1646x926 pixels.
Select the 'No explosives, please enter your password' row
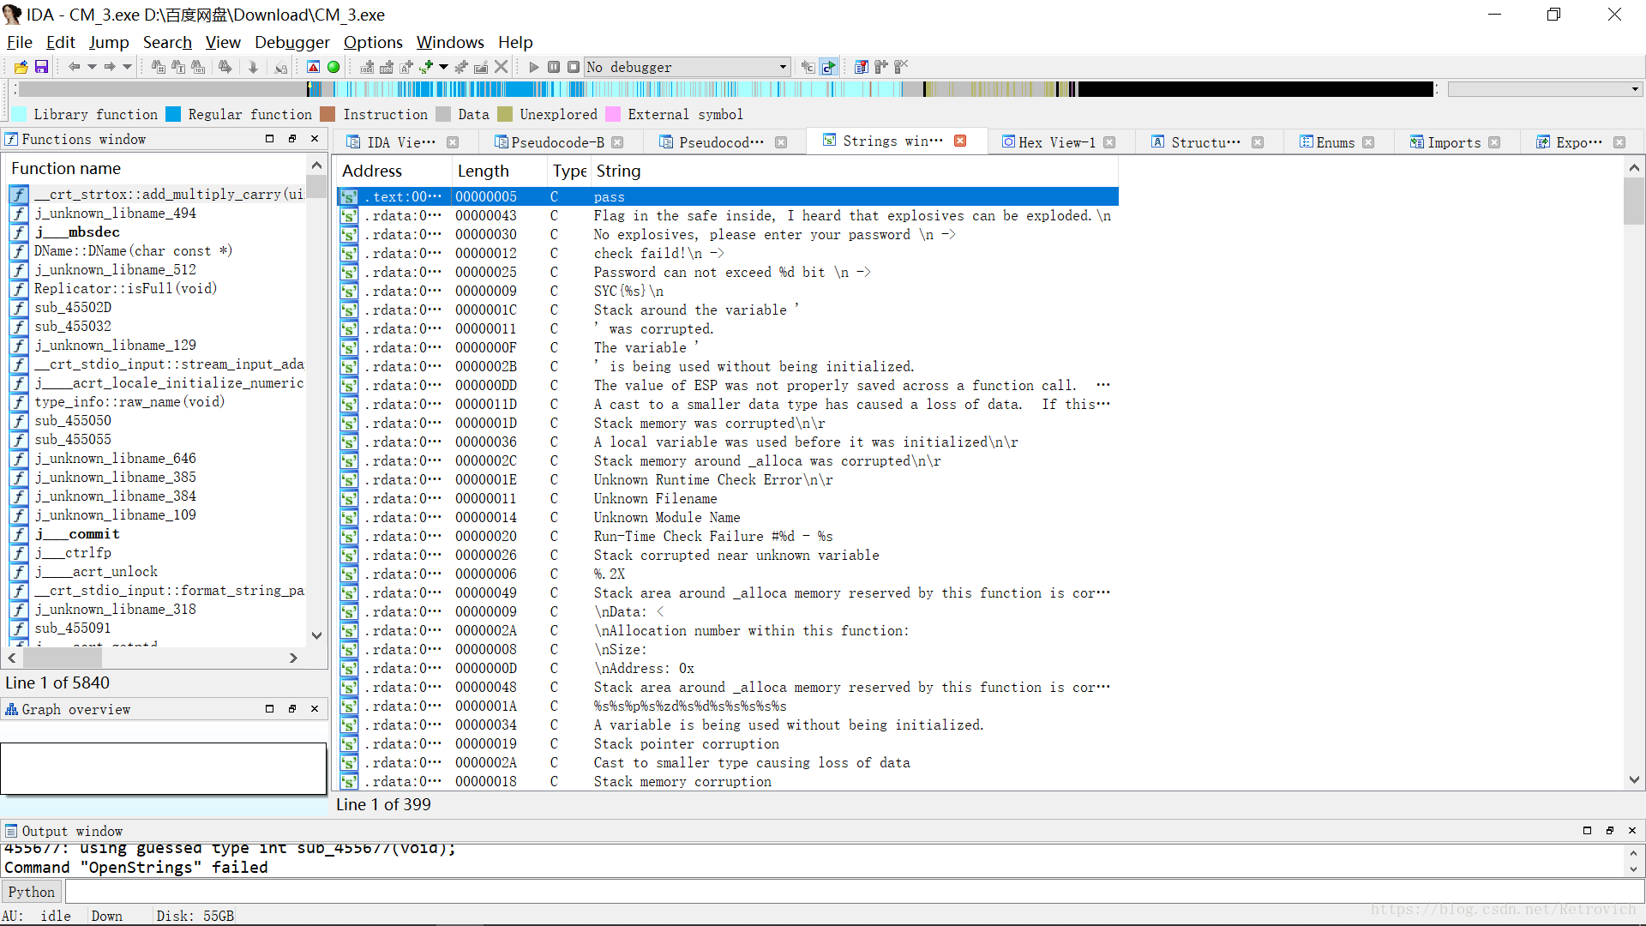point(728,235)
